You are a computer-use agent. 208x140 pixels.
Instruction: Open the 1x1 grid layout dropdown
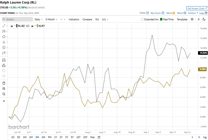pos(105,19)
